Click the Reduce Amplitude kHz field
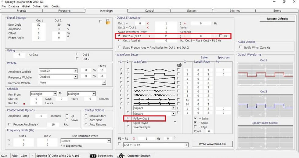 coord(53,124)
